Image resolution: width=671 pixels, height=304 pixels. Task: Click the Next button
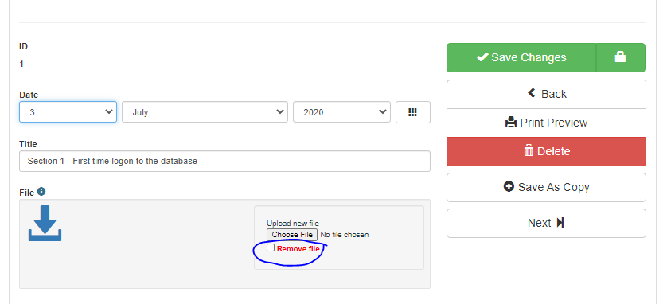tap(547, 223)
